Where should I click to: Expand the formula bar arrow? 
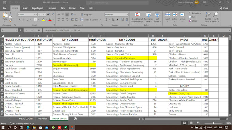(230, 30)
